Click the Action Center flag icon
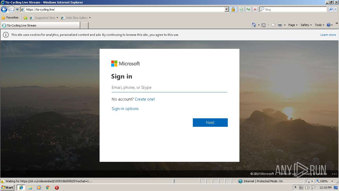This screenshot has height=191, width=339. 313,188
